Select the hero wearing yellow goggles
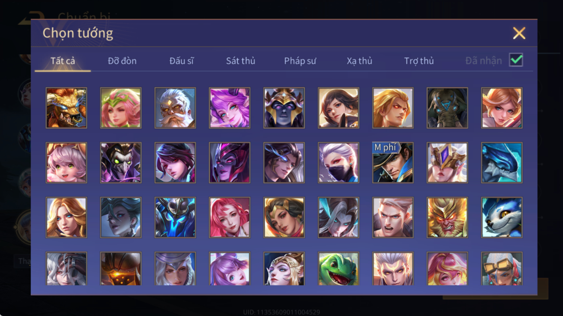 pos(502,269)
